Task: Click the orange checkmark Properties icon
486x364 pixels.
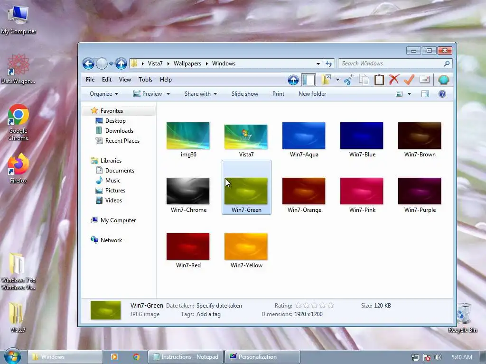Action: pyautogui.click(x=409, y=80)
